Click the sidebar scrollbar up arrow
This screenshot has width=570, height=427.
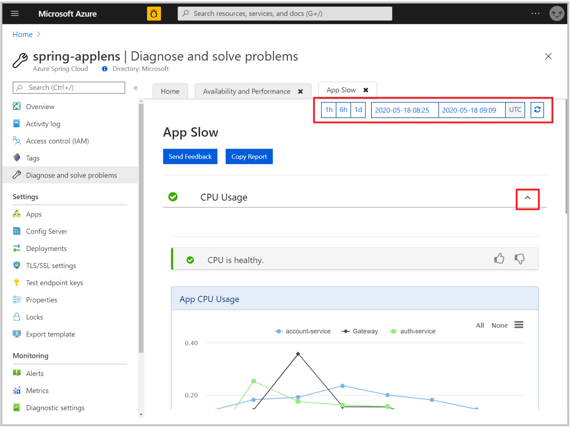click(x=141, y=101)
